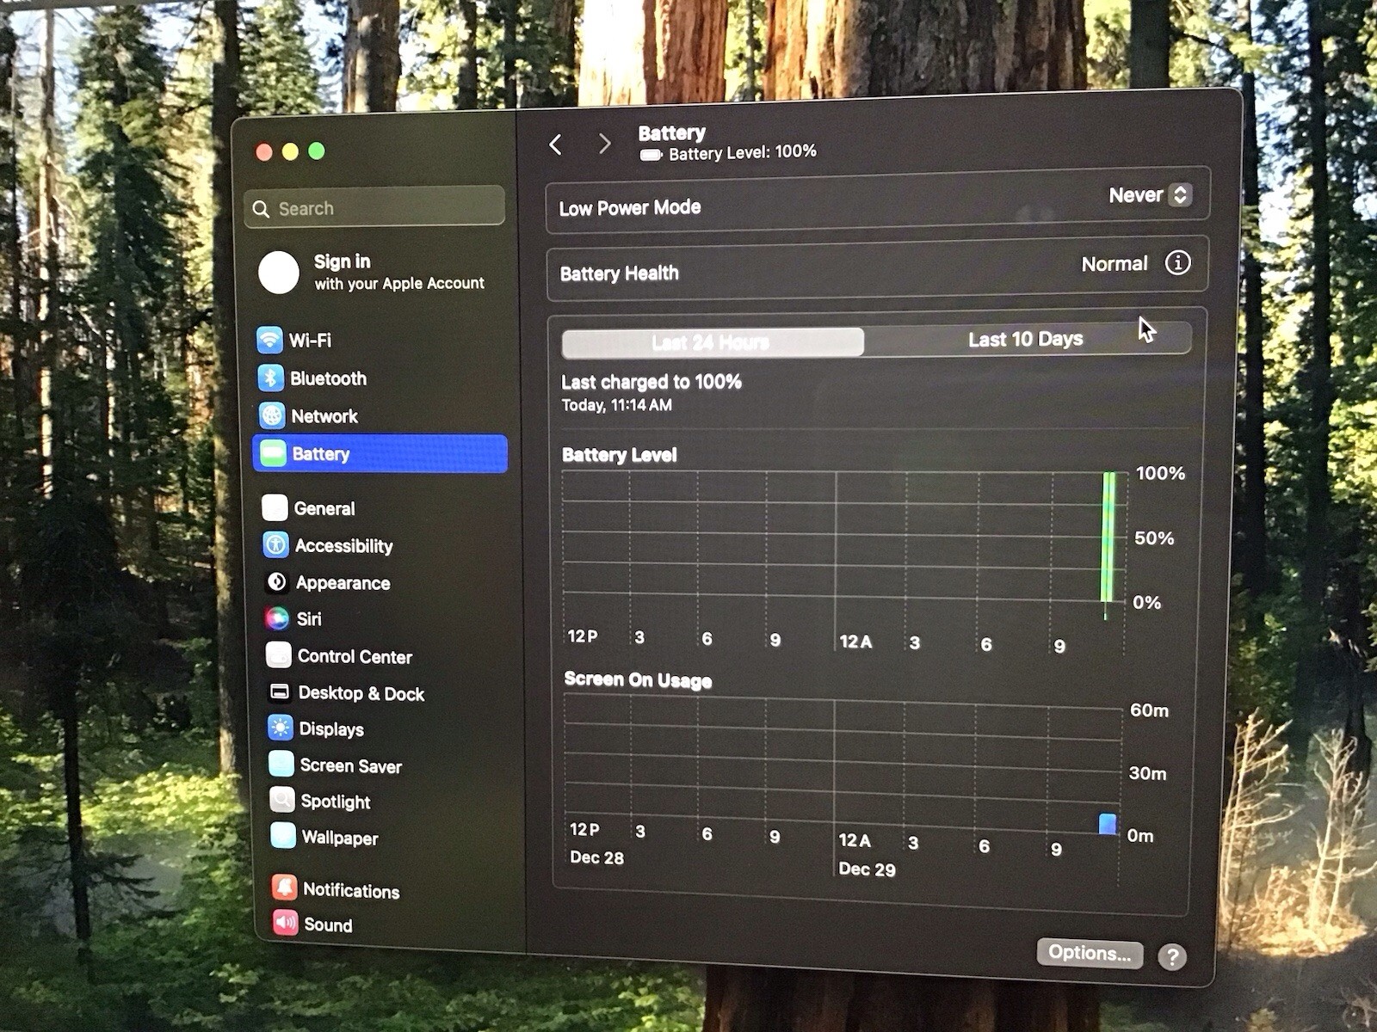Image resolution: width=1377 pixels, height=1032 pixels.
Task: Go forward with right chevron
Action: [605, 144]
